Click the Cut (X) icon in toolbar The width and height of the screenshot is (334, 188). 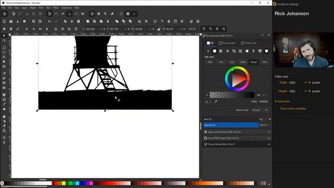[72, 21]
